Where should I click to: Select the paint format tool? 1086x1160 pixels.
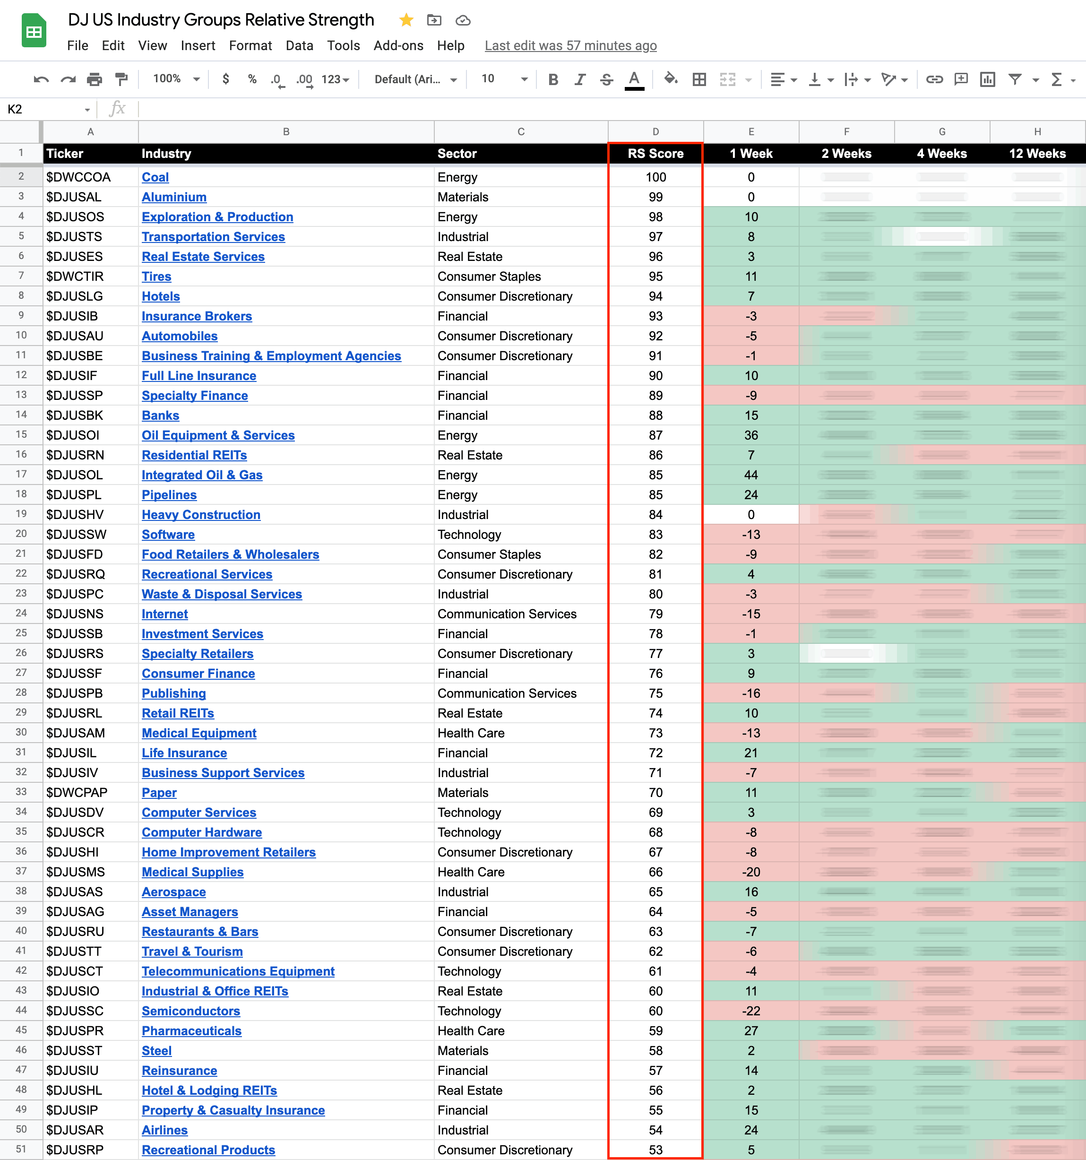coord(121,79)
